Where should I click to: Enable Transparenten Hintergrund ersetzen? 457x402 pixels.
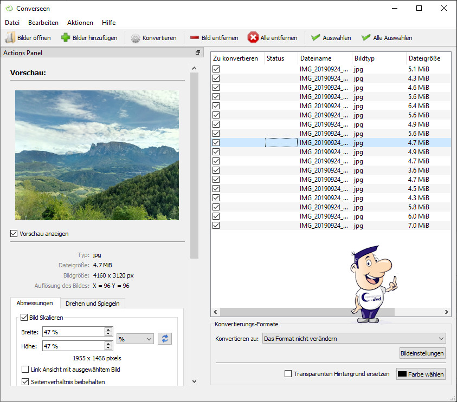[288, 374]
